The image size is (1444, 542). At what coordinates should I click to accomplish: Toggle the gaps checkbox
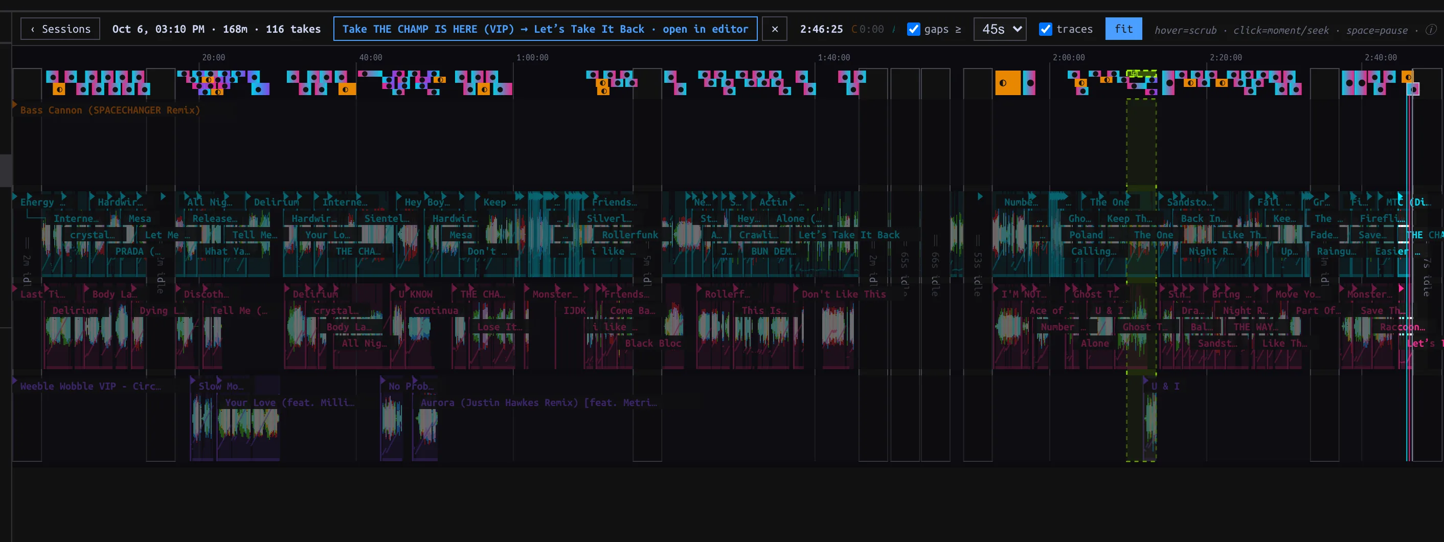pyautogui.click(x=914, y=29)
